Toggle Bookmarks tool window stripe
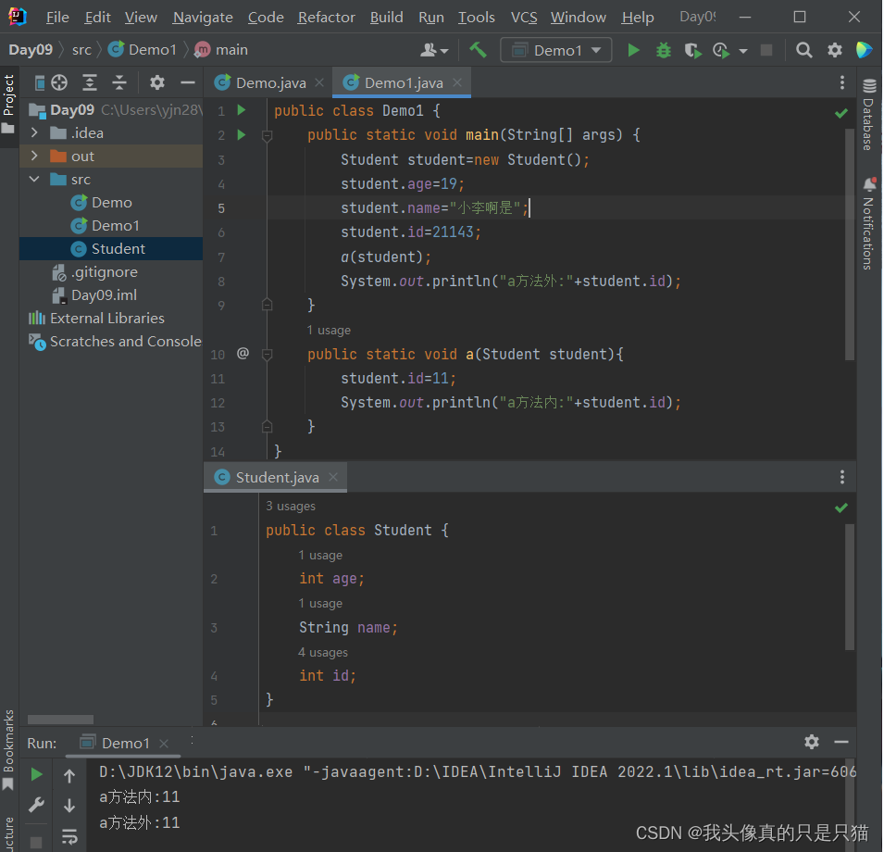The image size is (884, 852). [8, 749]
